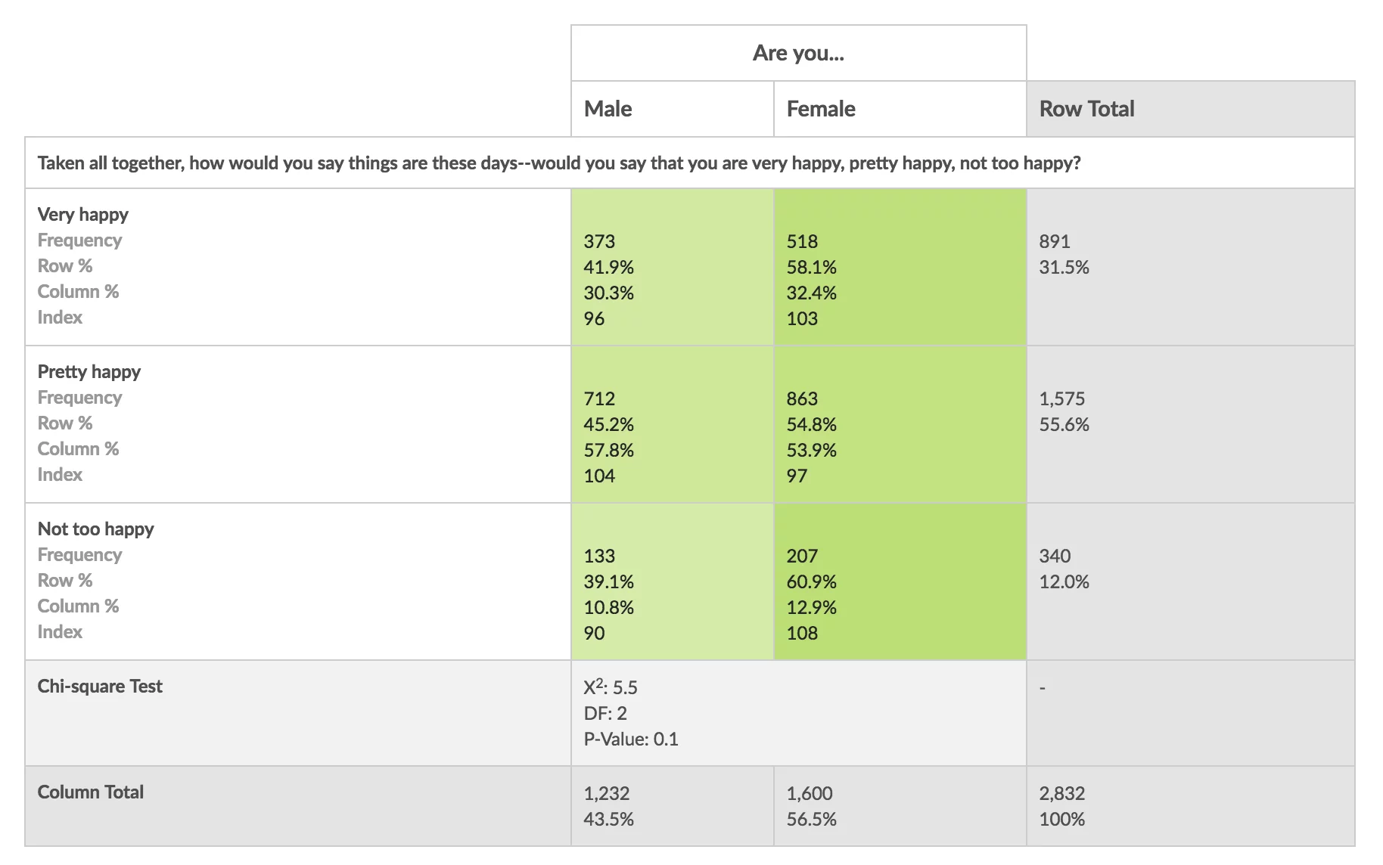Screen dimensions: 1383x865
Task: Click the Female Pretty happy cell 863
Action: 802,399
